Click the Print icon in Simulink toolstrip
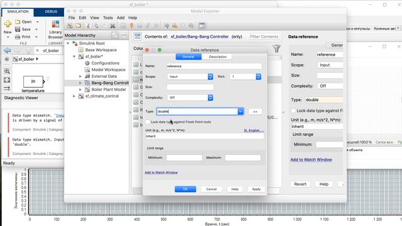 pos(18,37)
